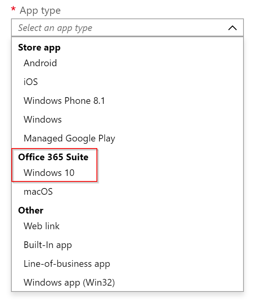Click the Office 365 Suite group header
Image resolution: width=258 pixels, height=306 pixels.
coord(53,157)
